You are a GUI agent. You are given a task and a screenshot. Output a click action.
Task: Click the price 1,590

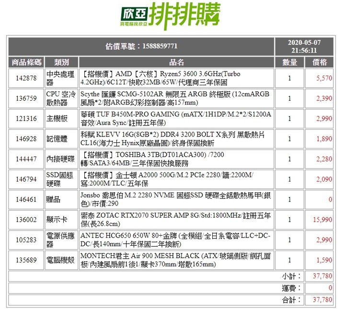[x=324, y=260]
